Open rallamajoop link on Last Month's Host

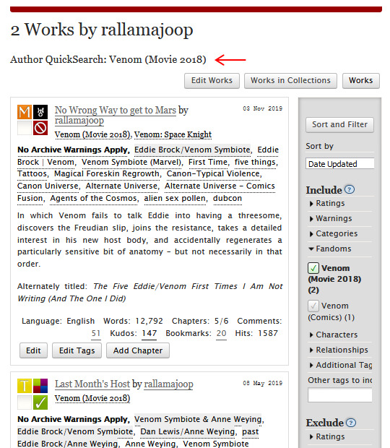pos(168,384)
